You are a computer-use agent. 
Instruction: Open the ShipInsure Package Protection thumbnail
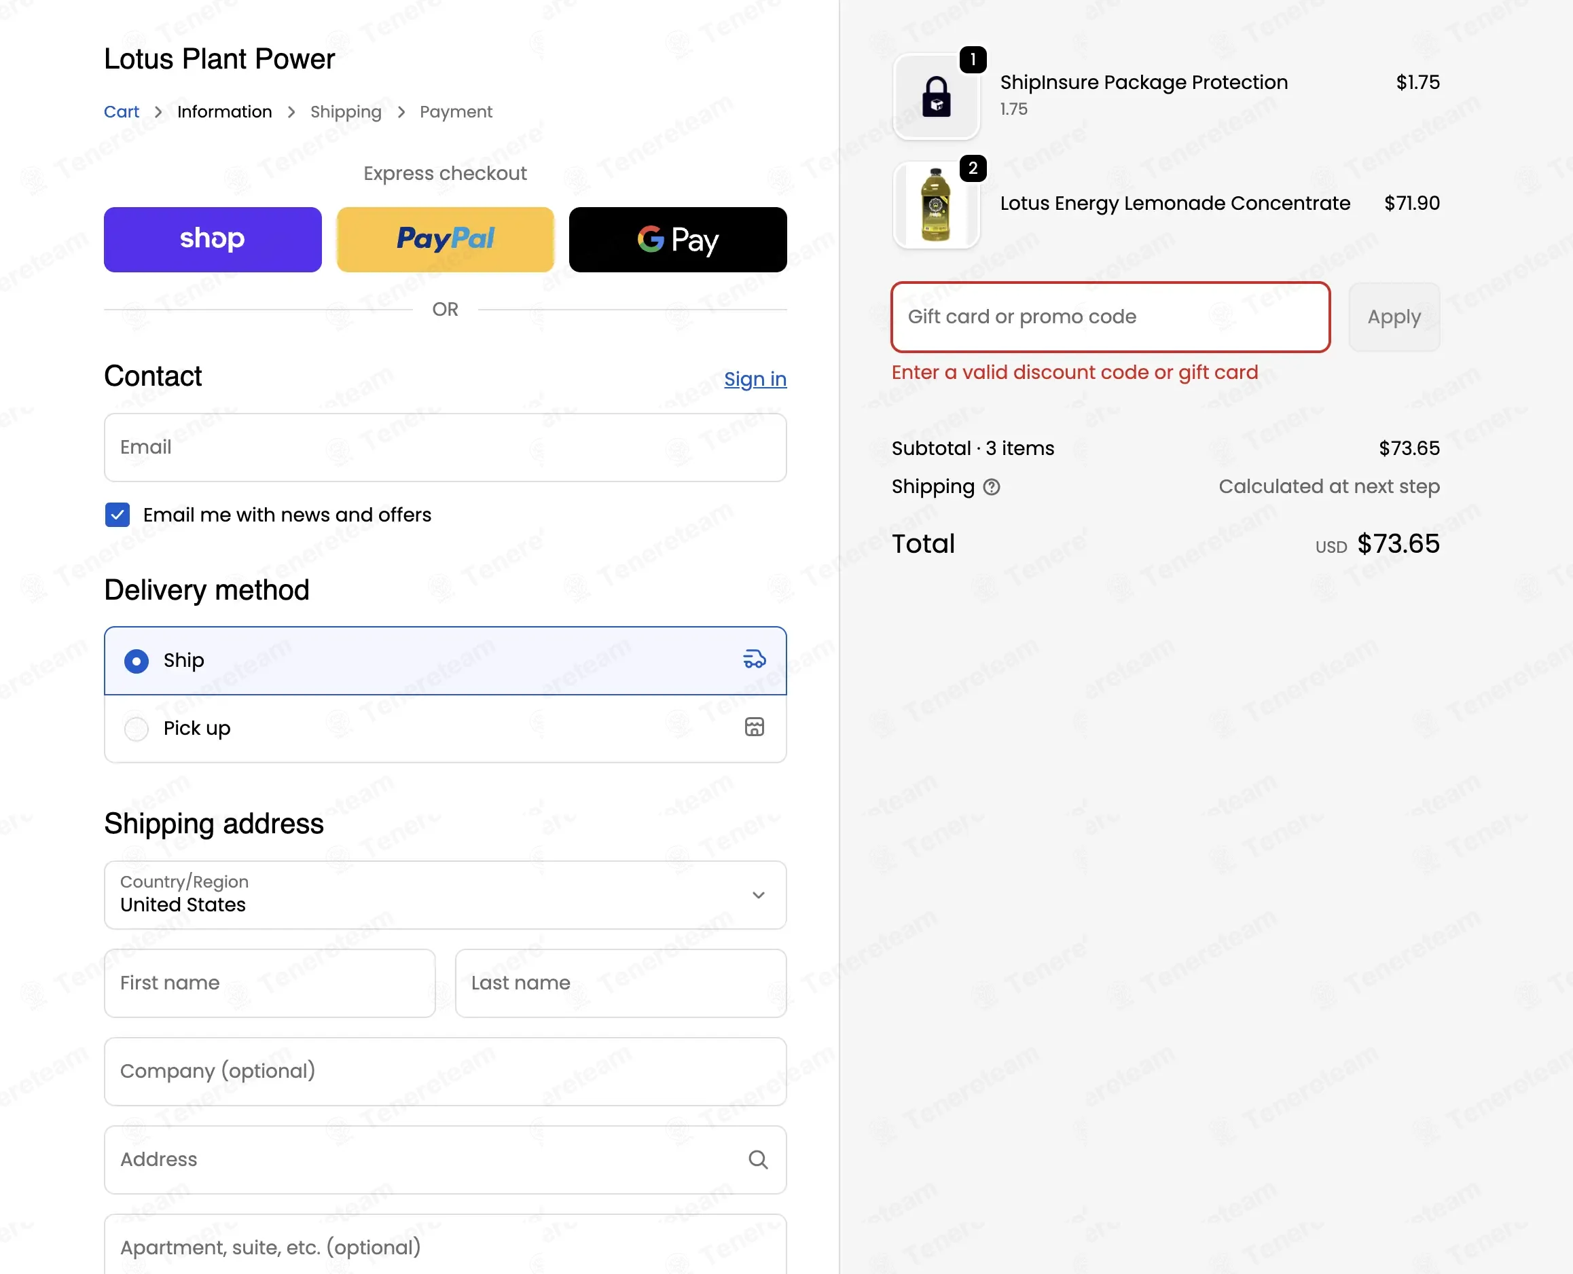tap(936, 96)
